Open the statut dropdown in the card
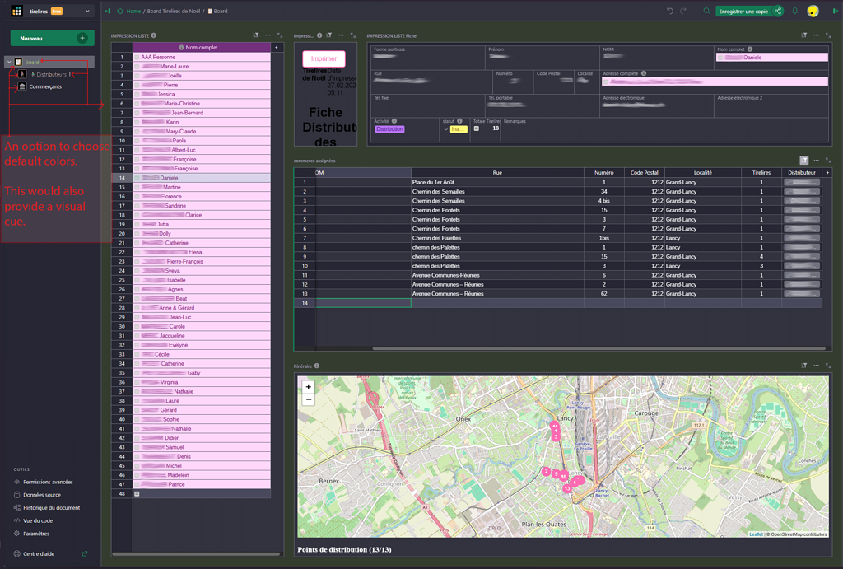Screen dimensions: 843x569 (446, 129)
